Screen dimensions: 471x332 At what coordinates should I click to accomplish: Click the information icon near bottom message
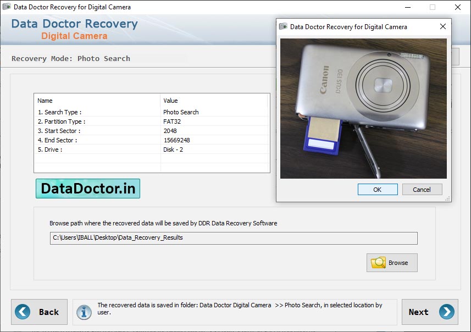(84, 312)
